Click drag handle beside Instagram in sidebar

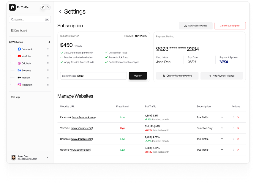(x=48, y=85)
